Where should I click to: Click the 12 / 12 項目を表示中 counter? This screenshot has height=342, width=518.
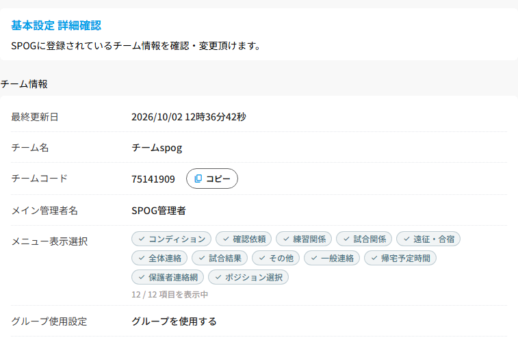(170, 295)
